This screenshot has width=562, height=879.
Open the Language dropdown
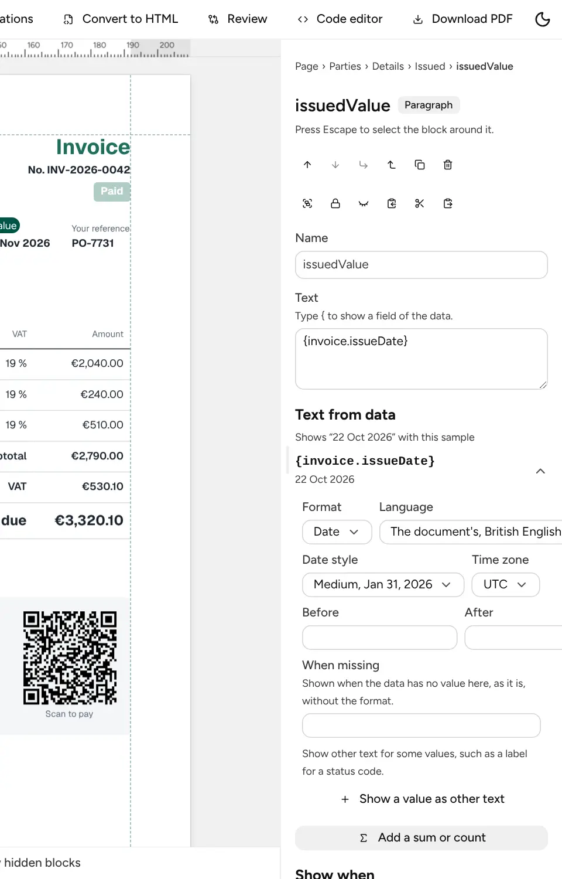pyautogui.click(x=471, y=532)
